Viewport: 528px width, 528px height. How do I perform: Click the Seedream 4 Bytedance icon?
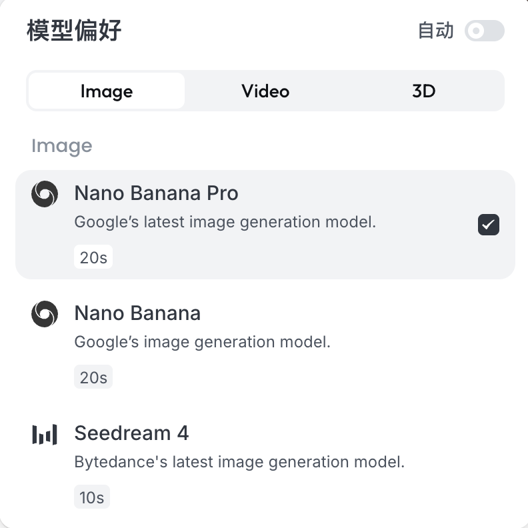[x=45, y=435]
